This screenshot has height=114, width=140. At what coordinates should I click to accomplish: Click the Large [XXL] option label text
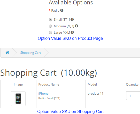(62, 33)
